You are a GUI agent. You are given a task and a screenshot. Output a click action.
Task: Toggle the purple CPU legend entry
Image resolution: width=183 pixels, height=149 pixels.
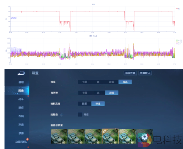point(179,44)
